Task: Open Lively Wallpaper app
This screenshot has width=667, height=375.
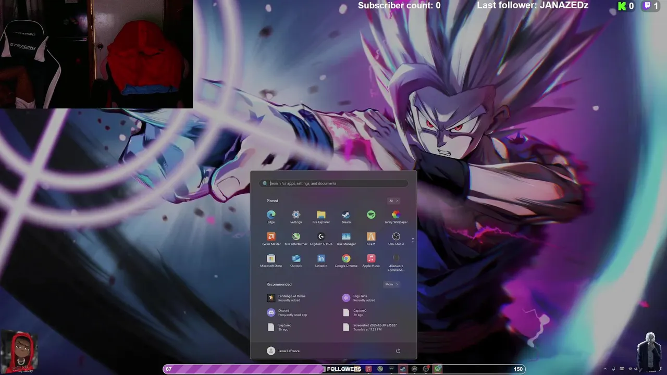Action: point(396,217)
